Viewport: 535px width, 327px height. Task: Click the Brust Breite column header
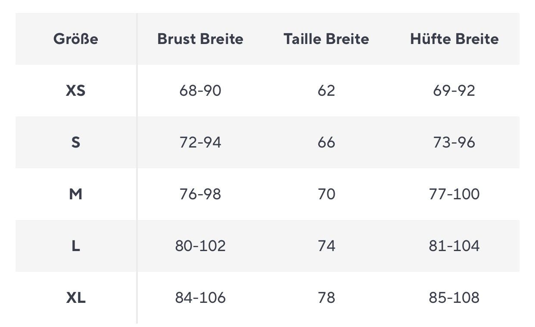pos(200,39)
